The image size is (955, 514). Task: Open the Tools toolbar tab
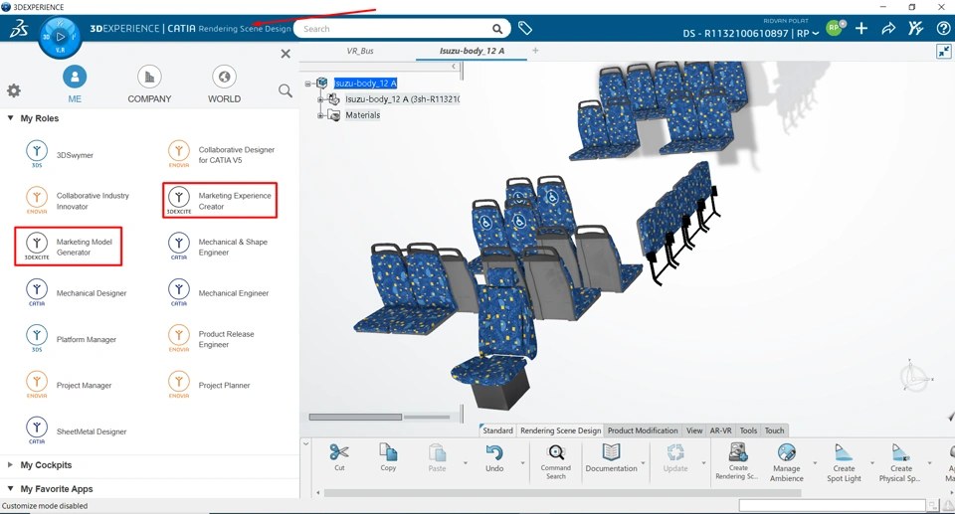click(x=748, y=430)
